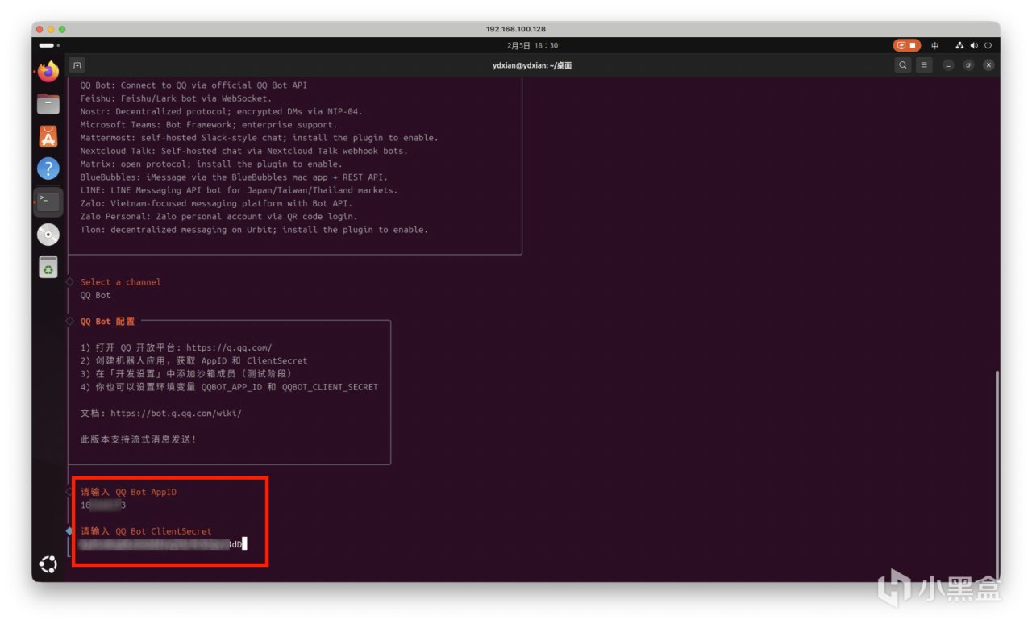Maximize the terminal window
This screenshot has height=624, width=1032.
tap(968, 65)
